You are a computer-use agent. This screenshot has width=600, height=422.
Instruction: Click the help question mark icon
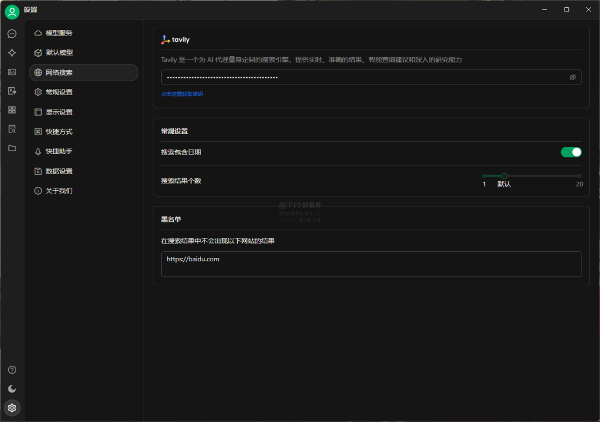[12, 370]
